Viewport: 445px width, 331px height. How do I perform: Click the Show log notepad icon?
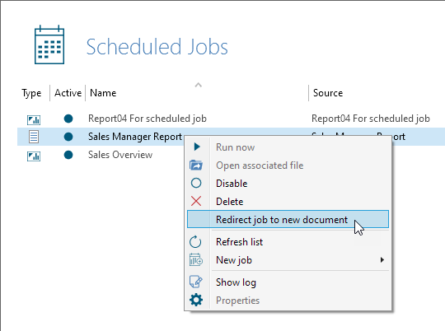click(196, 282)
